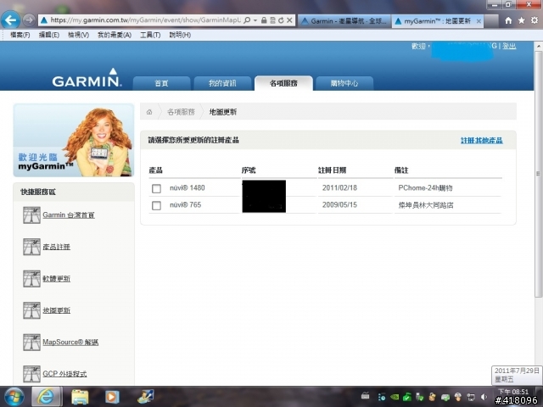The image size is (543, 407).
Task: Click the taskbar clock showing 下午 08:51
Action: point(513,392)
